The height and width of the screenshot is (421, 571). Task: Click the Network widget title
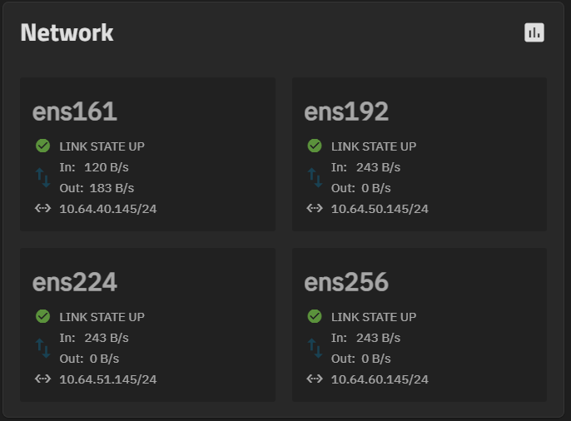(67, 32)
